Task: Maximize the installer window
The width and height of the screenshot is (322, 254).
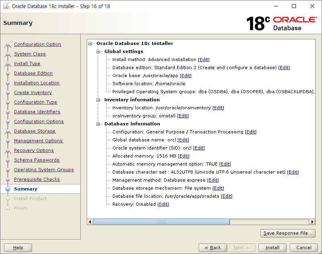Action: coord(294,6)
